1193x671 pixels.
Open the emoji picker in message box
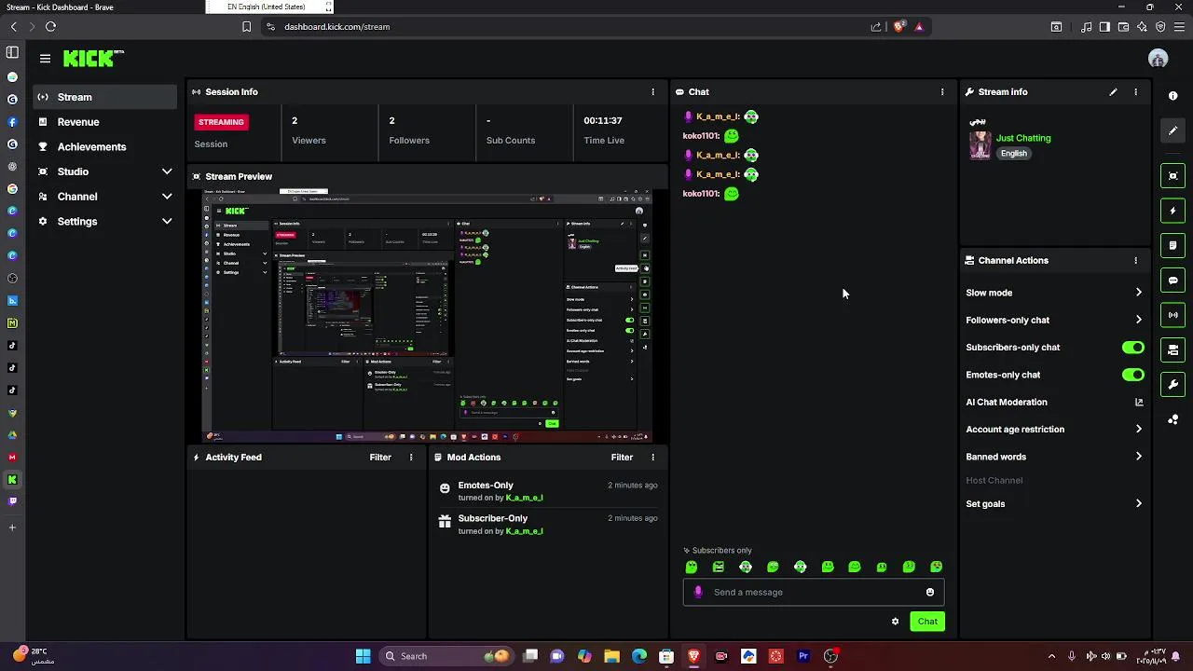click(930, 592)
